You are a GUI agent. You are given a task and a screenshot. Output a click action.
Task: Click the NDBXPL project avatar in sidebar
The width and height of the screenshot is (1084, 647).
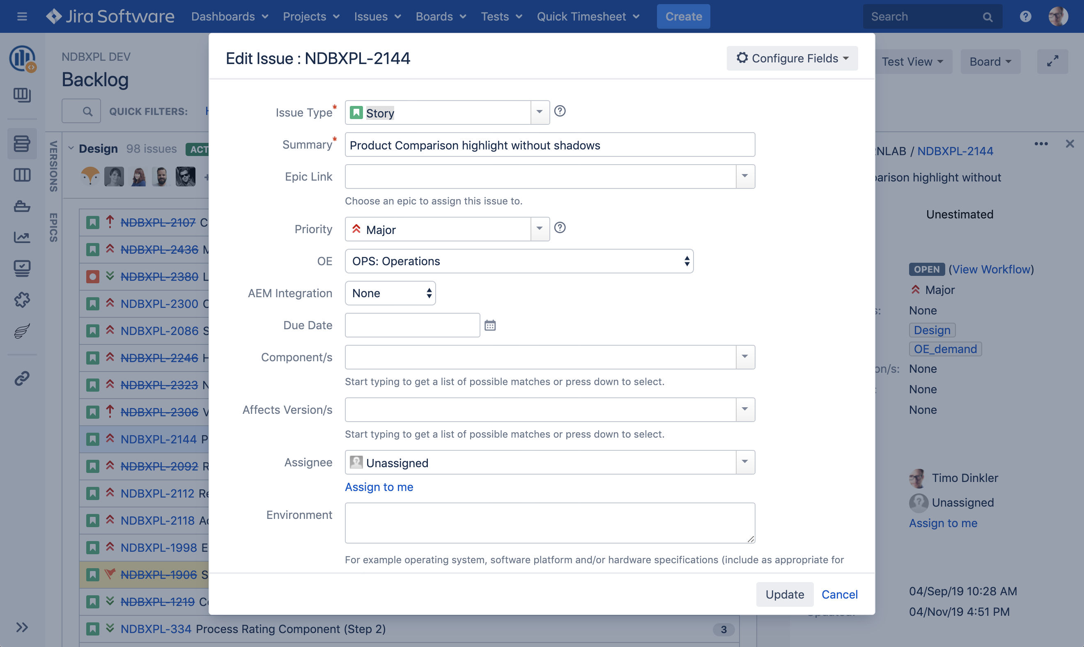[x=22, y=58]
